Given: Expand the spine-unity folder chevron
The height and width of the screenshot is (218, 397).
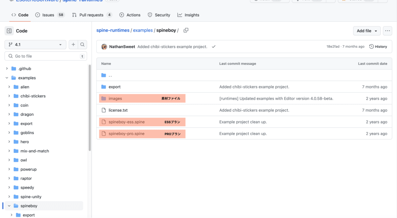Looking at the screenshot, I should pyautogui.click(x=9, y=197).
